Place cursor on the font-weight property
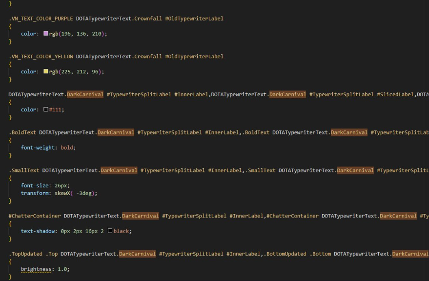This screenshot has height=281, width=429. pyautogui.click(x=39, y=147)
